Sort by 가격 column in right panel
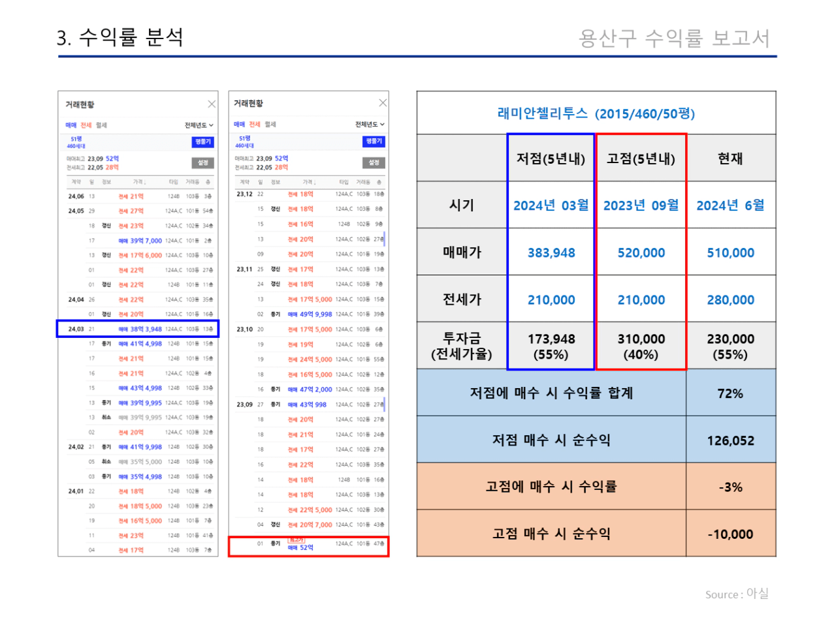The width and height of the screenshot is (834, 625). [x=309, y=182]
